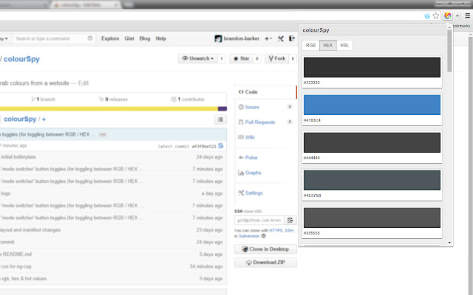Open the 'initial boilerplate' commit message
This screenshot has width=473, height=295.
pos(18,157)
